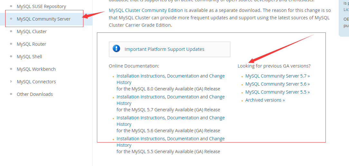
Task: Click Other Downloads in sidebar
Action: (x=35, y=94)
